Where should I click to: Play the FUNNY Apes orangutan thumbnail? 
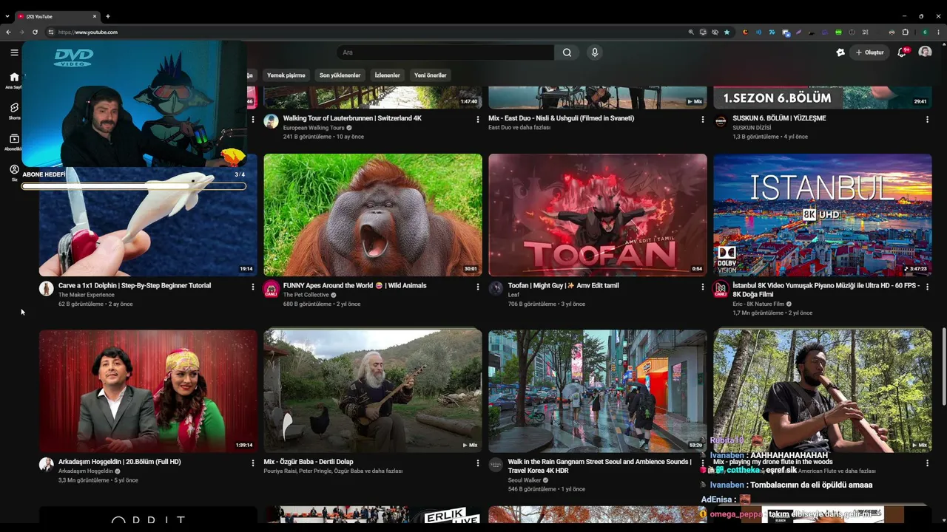point(373,215)
